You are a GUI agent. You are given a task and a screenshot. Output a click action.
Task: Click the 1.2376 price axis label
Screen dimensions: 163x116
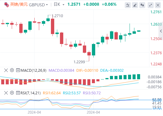click(156, 53)
